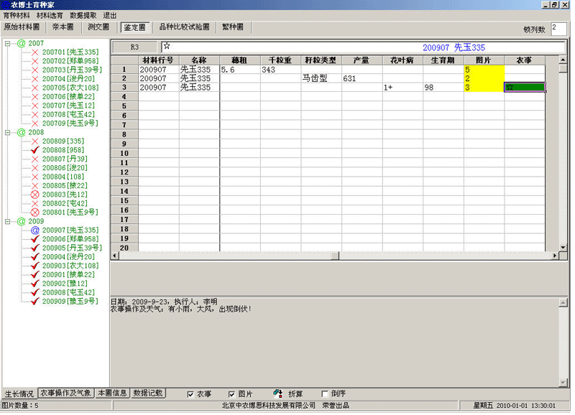Image resolution: width=575 pixels, height=415 pixels.
Task: Click the grid vertical scrollbar up arrow
Action: point(563,60)
